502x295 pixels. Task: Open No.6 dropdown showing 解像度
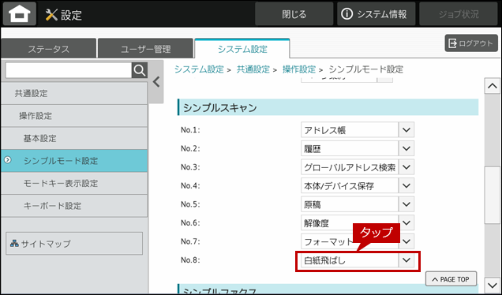pyautogui.click(x=358, y=222)
